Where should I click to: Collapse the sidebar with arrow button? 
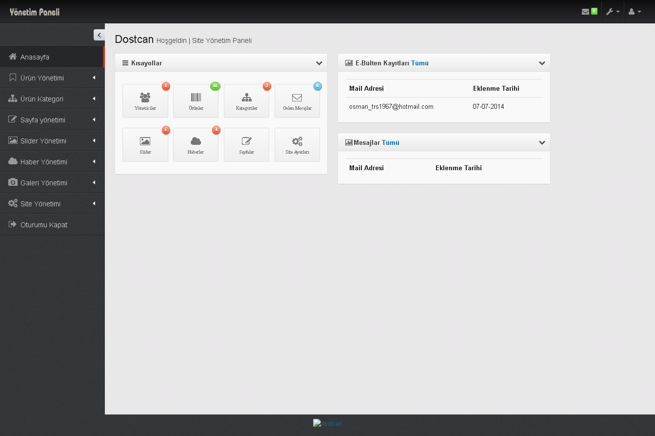[x=99, y=35]
